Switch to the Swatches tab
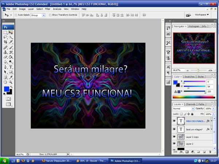 point(189,77)
